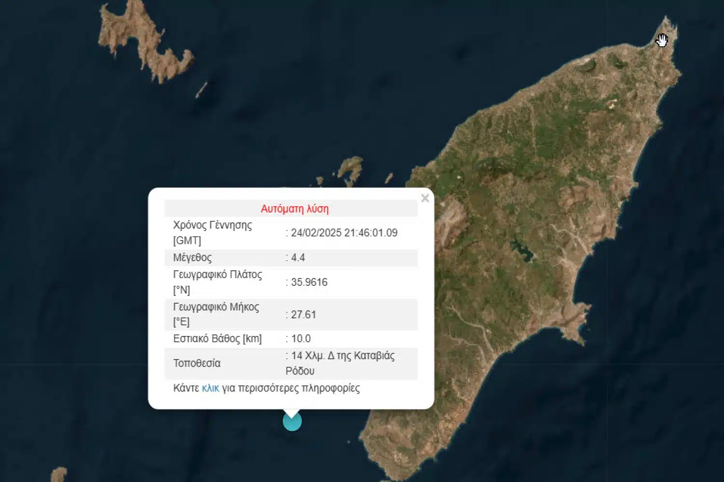This screenshot has width=724, height=482.
Task: Open the κλικ link for more information
Action: 210,388
